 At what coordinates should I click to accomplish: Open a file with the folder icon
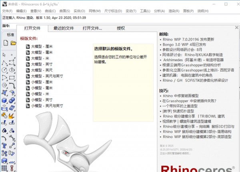tap(13, 43)
